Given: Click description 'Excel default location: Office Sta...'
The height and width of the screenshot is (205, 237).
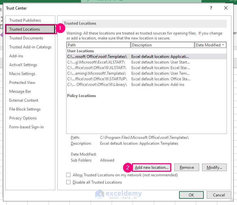Looking at the screenshot, I should point(161,79).
